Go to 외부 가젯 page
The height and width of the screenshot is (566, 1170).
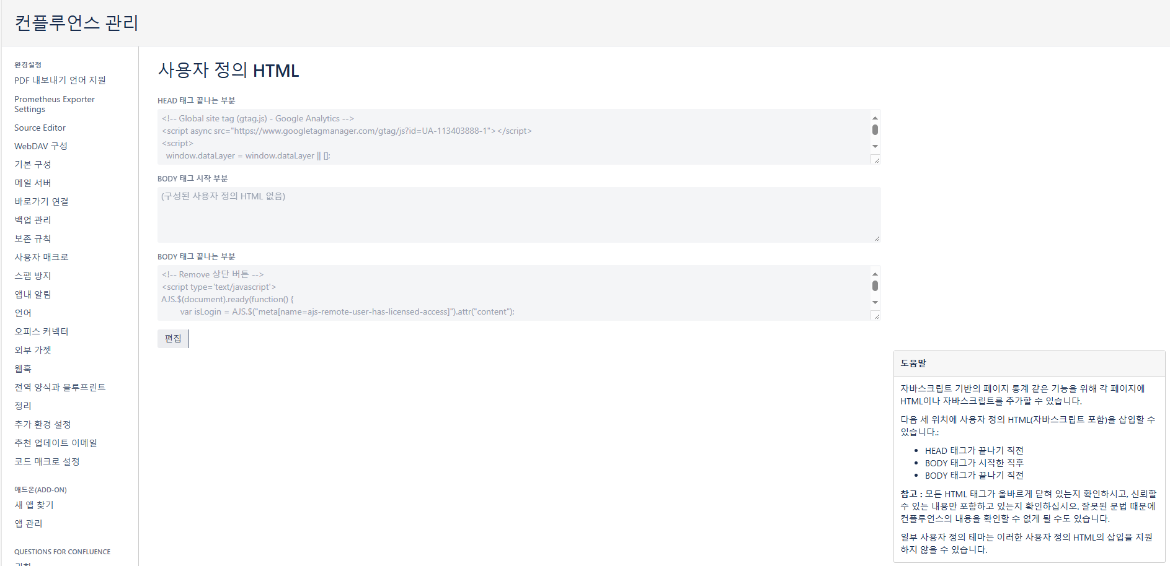coord(33,350)
